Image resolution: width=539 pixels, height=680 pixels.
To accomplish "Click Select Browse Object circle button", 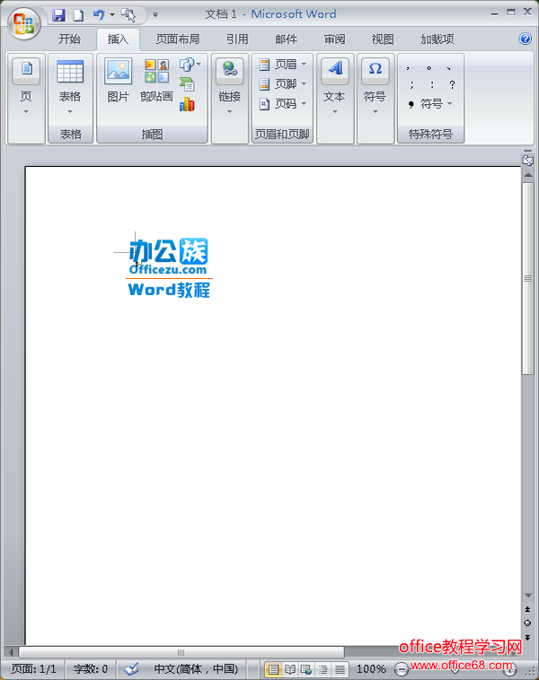I will (x=527, y=623).
